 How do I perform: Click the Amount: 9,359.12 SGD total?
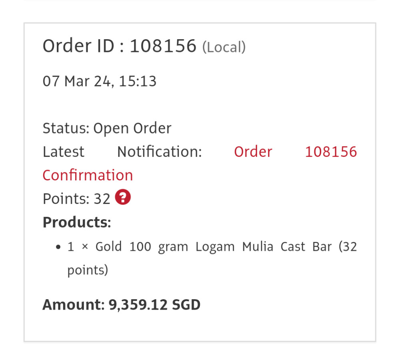coord(121,305)
